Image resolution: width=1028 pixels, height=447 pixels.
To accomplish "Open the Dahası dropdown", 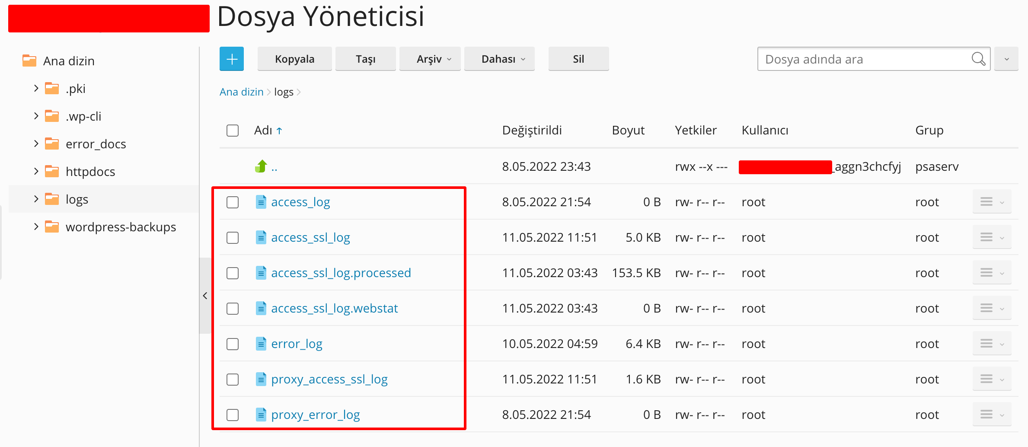I will click(499, 59).
